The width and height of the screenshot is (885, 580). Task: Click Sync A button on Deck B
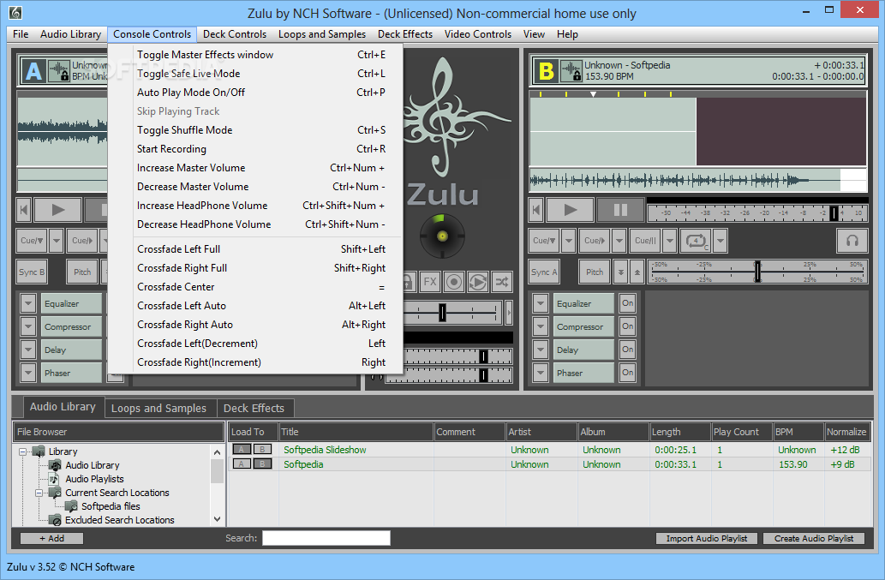tap(543, 272)
